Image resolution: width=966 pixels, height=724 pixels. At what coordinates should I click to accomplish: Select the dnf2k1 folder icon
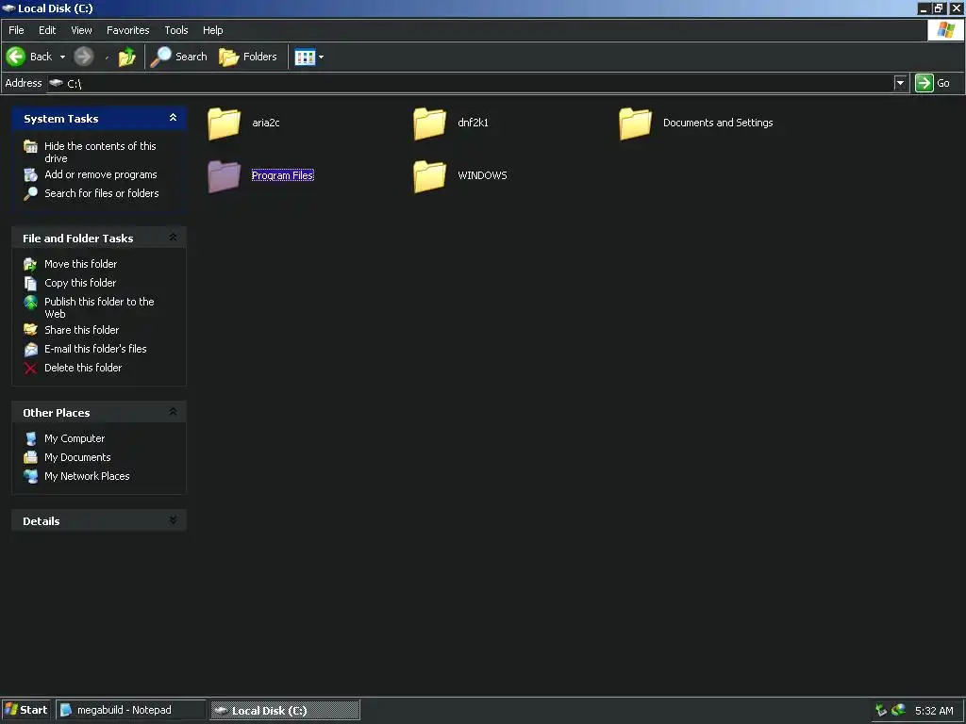pos(429,123)
